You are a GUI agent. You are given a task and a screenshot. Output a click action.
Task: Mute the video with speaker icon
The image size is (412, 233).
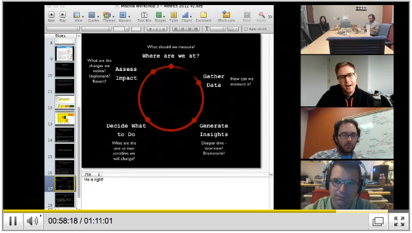33,221
